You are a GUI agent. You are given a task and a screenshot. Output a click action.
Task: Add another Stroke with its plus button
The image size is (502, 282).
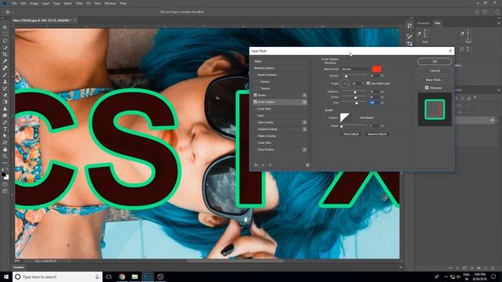[x=304, y=96]
